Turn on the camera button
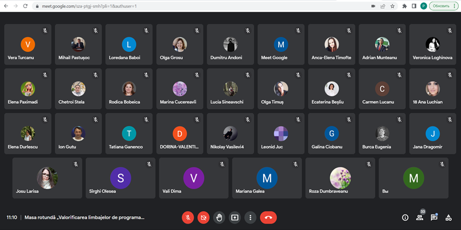 (203, 217)
